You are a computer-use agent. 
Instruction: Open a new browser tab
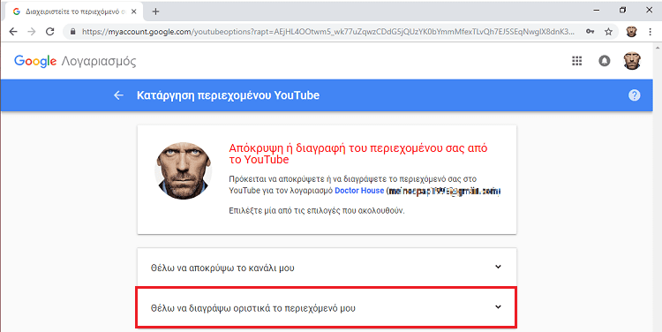pyautogui.click(x=155, y=11)
